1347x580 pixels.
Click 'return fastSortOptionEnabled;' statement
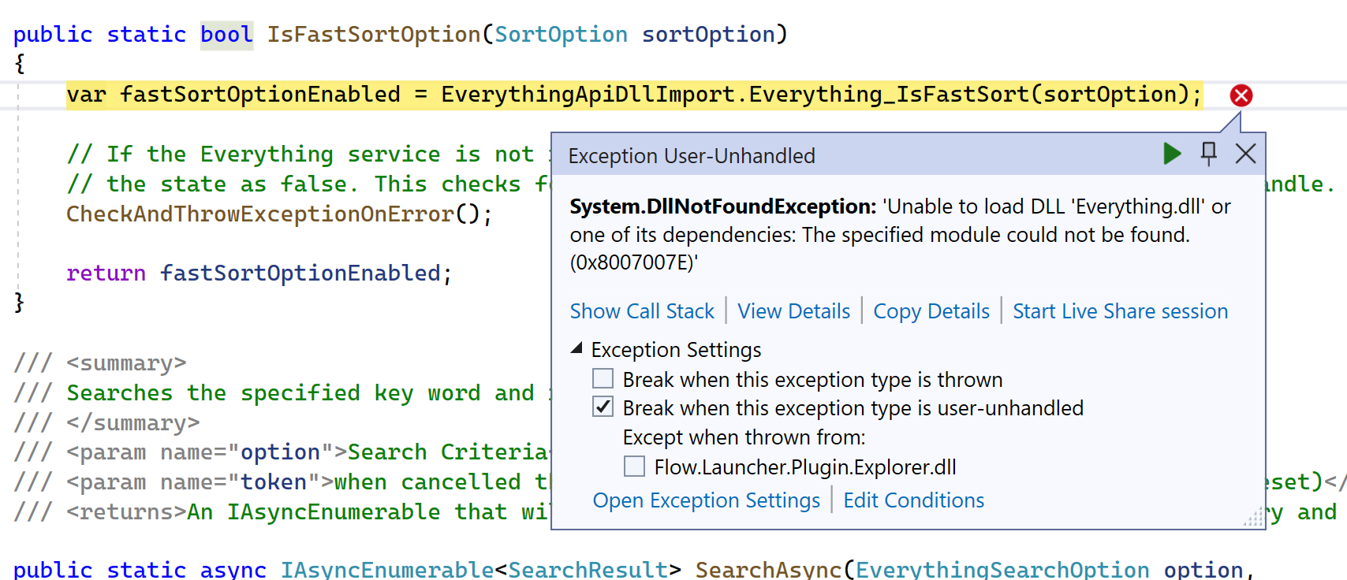pyautogui.click(x=259, y=273)
